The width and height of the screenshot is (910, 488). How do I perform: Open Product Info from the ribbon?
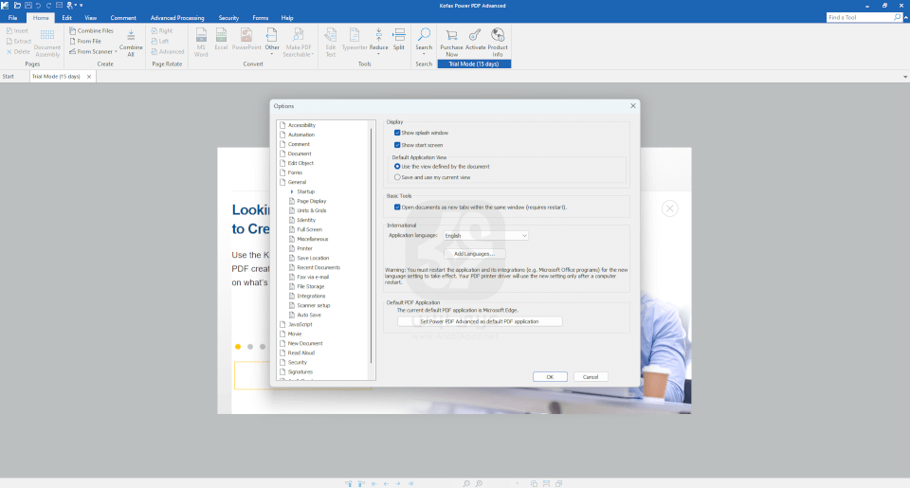[498, 35]
